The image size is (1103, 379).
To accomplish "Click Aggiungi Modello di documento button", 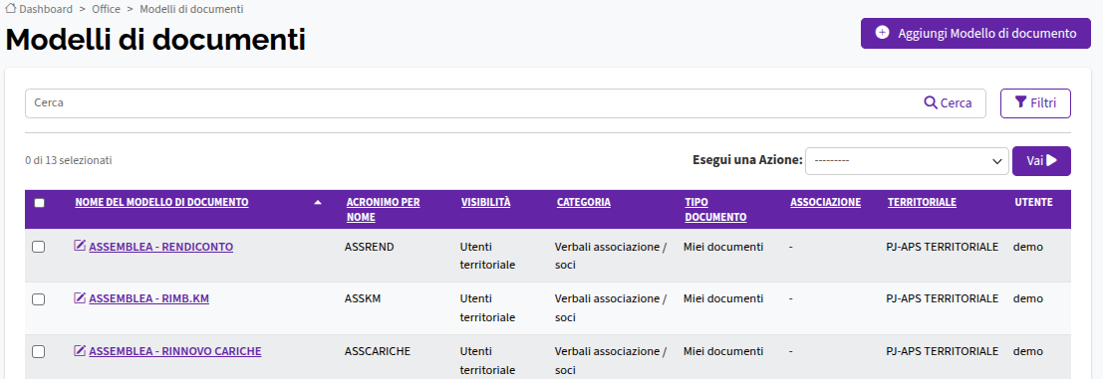I will (975, 33).
